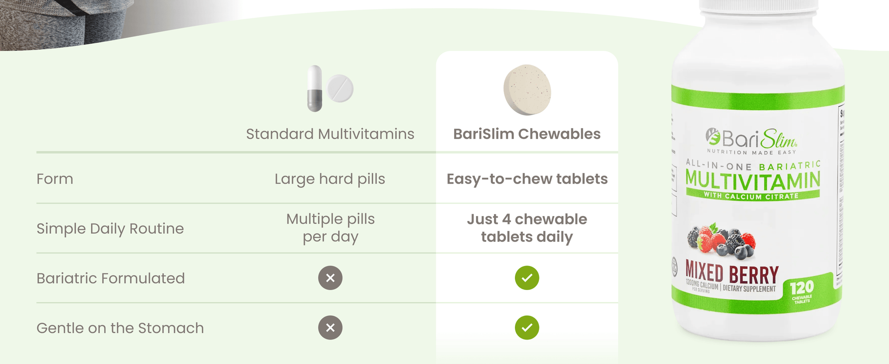The image size is (889, 364).
Task: Click the green checkmark for Gentle on the Stomach
Action: (x=527, y=328)
